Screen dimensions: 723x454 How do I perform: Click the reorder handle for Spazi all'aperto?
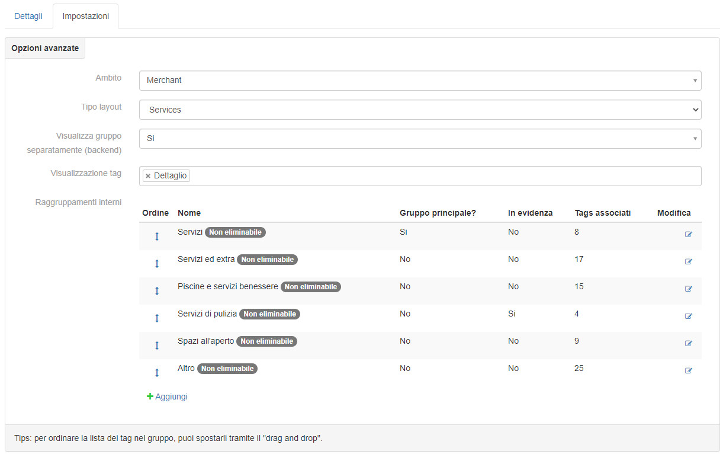point(157,346)
